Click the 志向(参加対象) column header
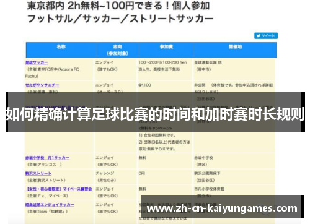This screenshot has width=310, height=224. click(117, 50)
